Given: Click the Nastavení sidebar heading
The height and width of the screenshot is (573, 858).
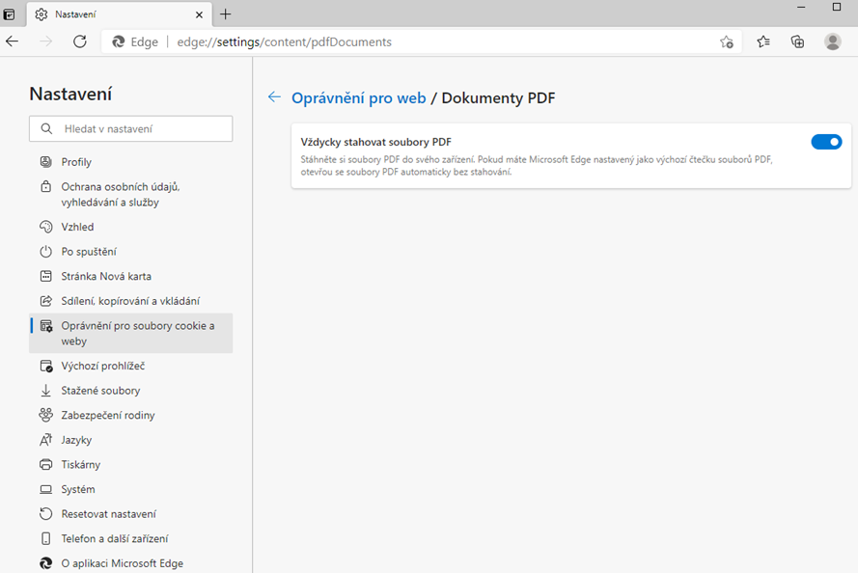Looking at the screenshot, I should [70, 94].
